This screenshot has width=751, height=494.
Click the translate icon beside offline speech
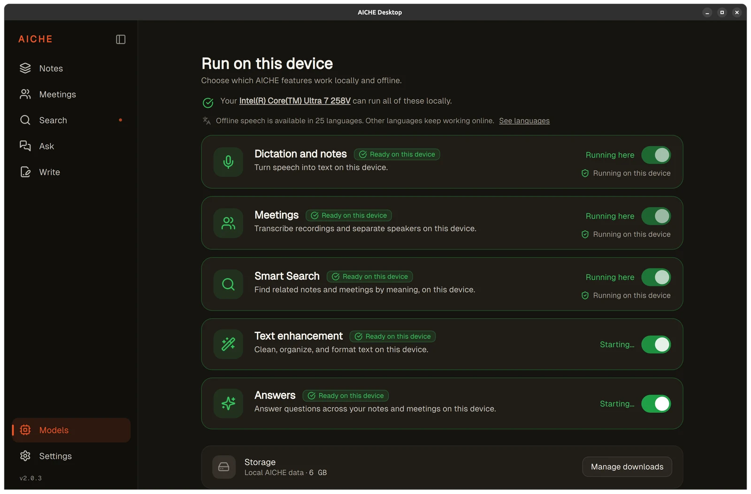point(207,120)
